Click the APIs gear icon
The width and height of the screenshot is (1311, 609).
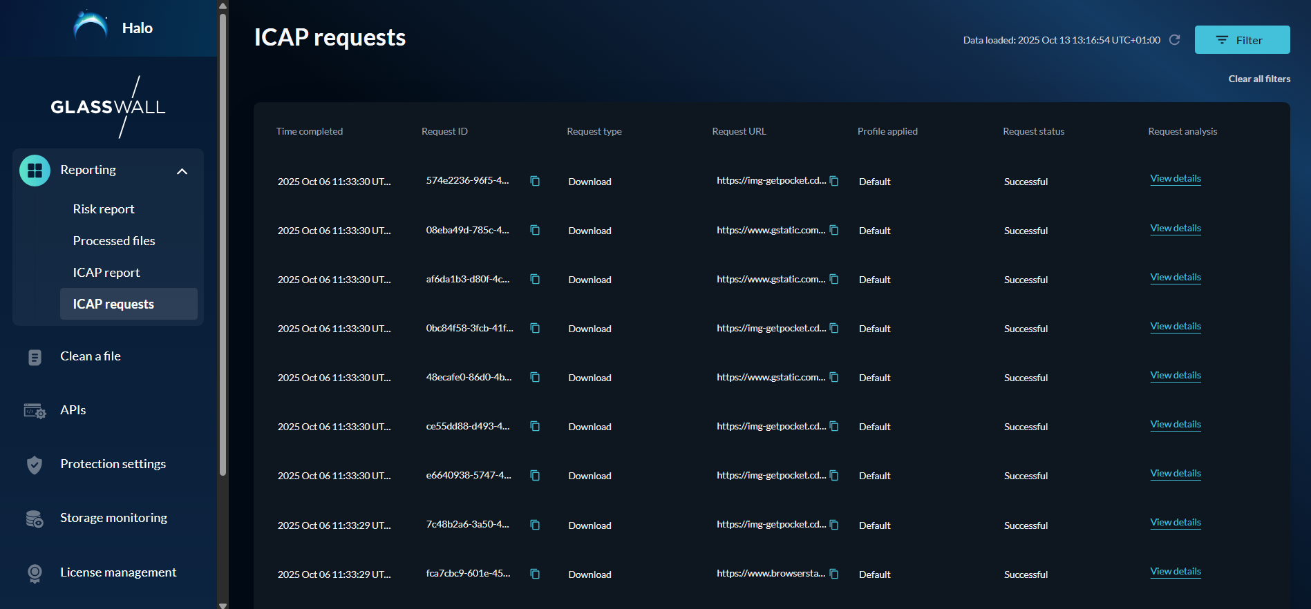(35, 411)
